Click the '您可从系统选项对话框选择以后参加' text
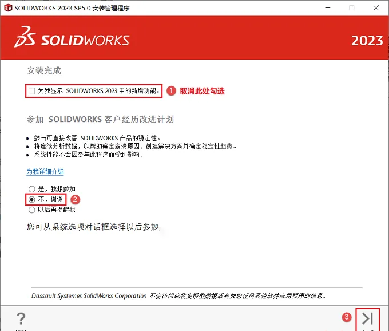This screenshot has width=389, height=331. [x=93, y=227]
